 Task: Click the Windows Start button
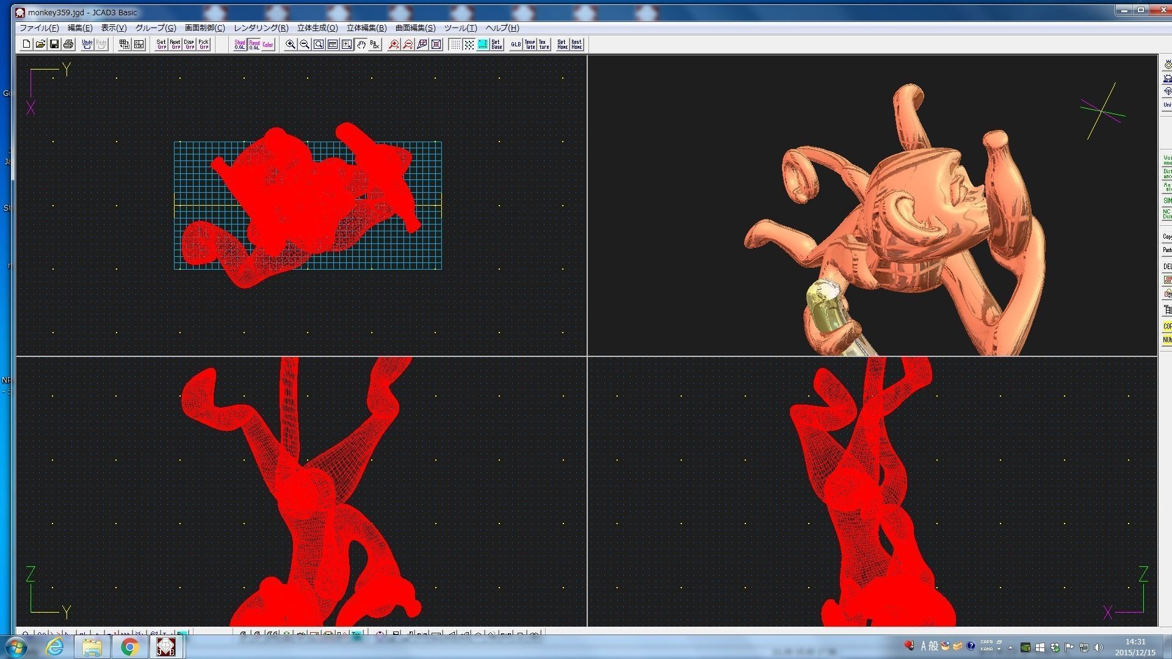tap(15, 647)
